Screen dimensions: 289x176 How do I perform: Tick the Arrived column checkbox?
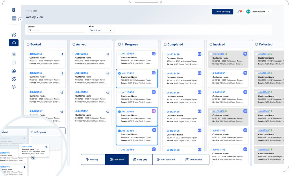pos(74,45)
